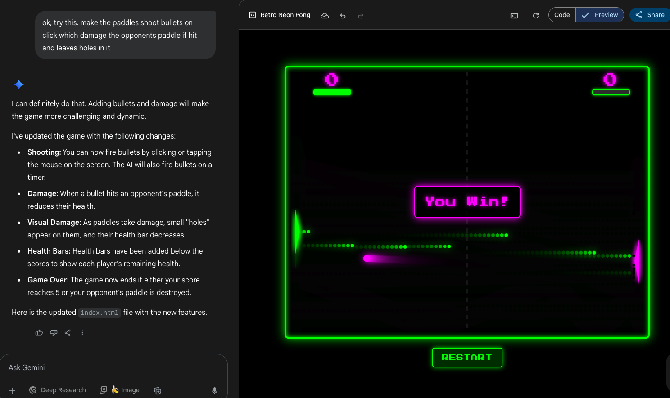
Task: Click the index.html code chip in the response
Action: [x=100, y=313]
